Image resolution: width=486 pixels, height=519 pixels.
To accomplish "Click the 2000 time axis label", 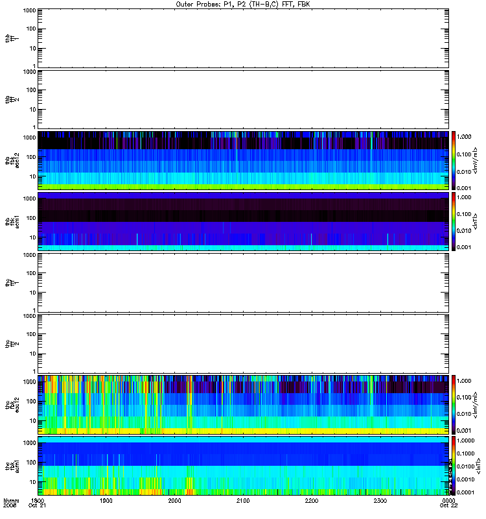I will click(x=174, y=500).
